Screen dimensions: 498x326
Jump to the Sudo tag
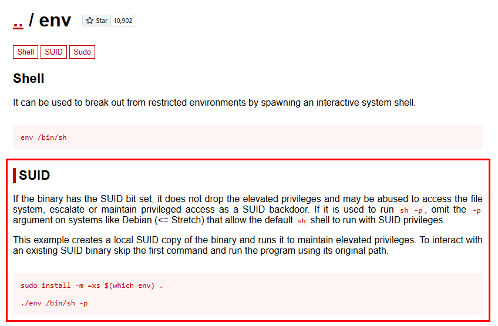tap(82, 52)
